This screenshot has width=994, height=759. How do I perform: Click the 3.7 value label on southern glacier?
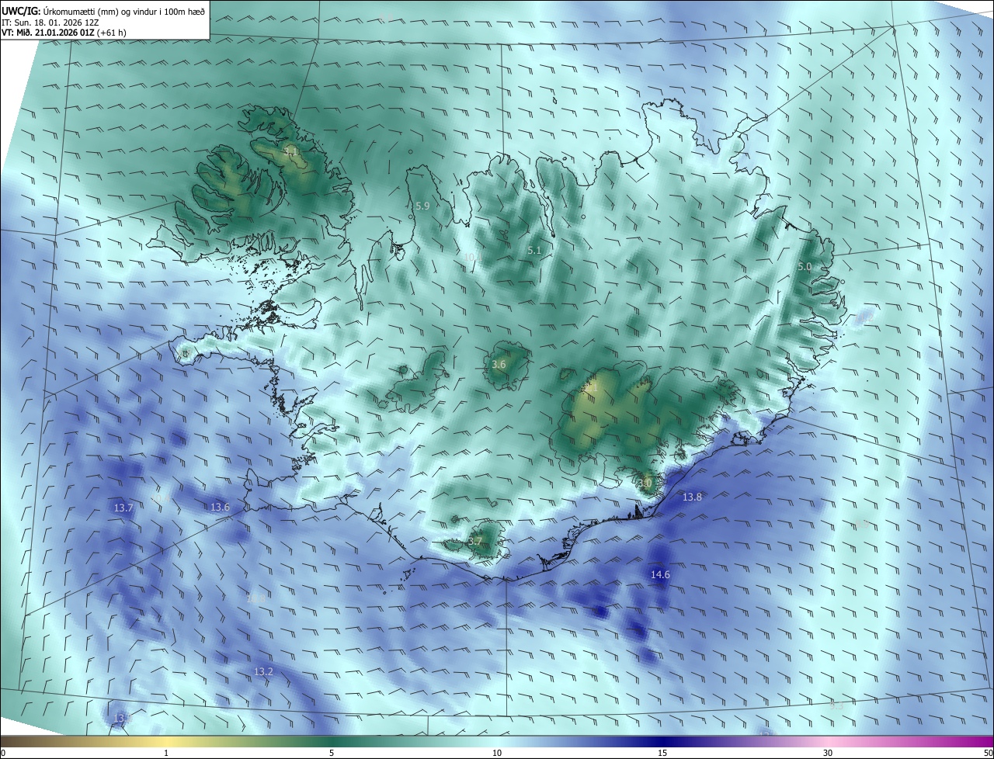475,542
